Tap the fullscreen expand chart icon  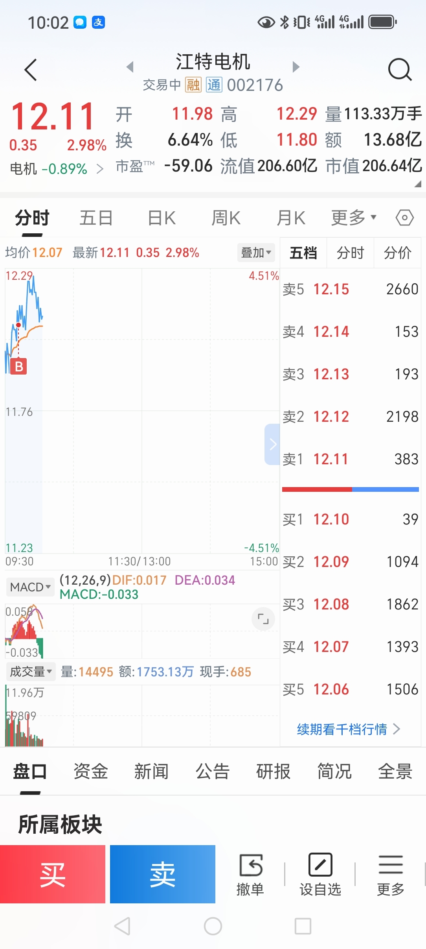click(263, 619)
